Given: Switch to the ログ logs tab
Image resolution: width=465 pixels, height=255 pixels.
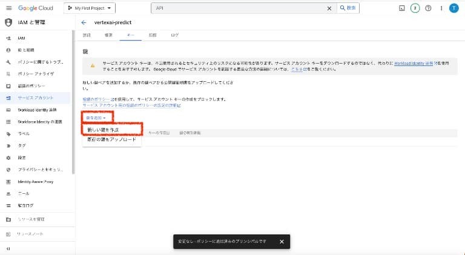Looking at the screenshot, I should point(174,35).
